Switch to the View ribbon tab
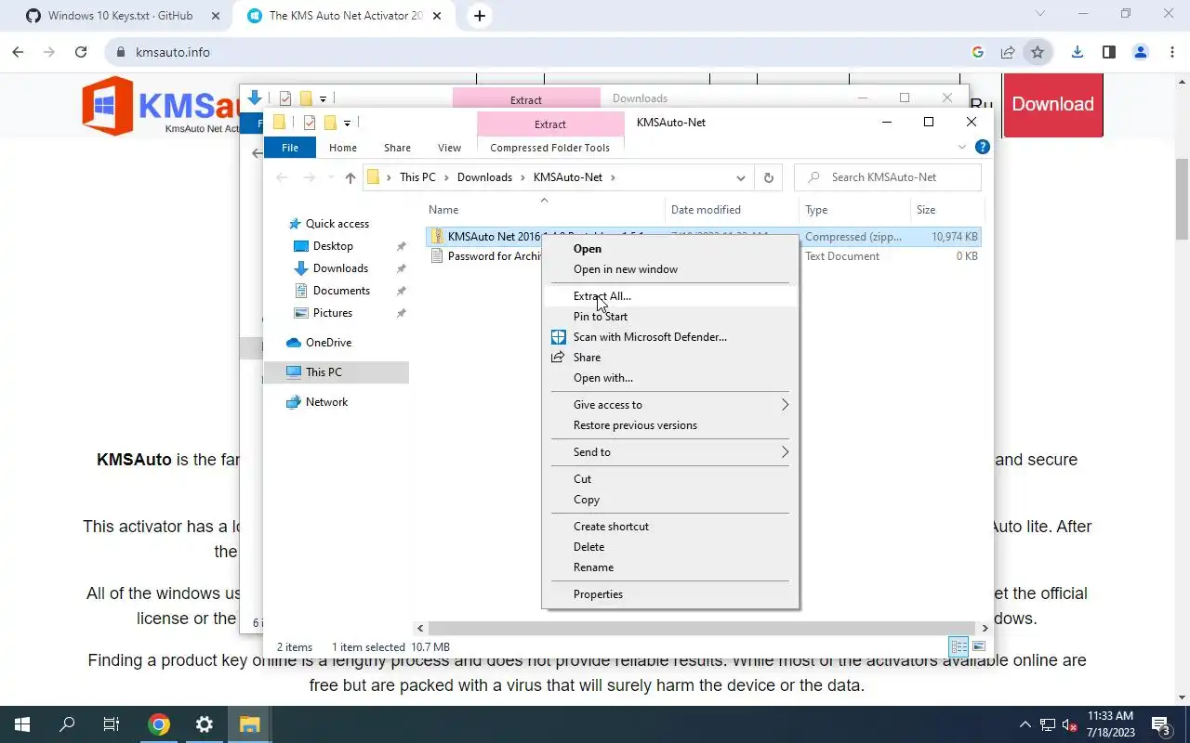The width and height of the screenshot is (1190, 743). tap(449, 147)
